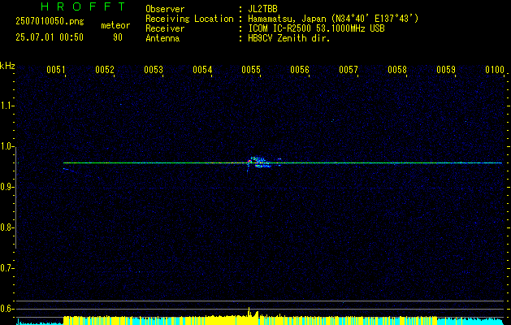Click the 0052 time marker
The image size is (511, 325).
click(x=105, y=70)
